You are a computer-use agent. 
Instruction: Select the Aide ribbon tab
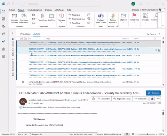69,10
